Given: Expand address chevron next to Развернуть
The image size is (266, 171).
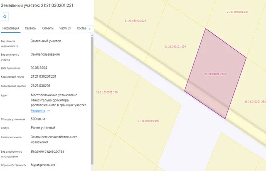Looking at the screenshot, I should coord(49,111).
